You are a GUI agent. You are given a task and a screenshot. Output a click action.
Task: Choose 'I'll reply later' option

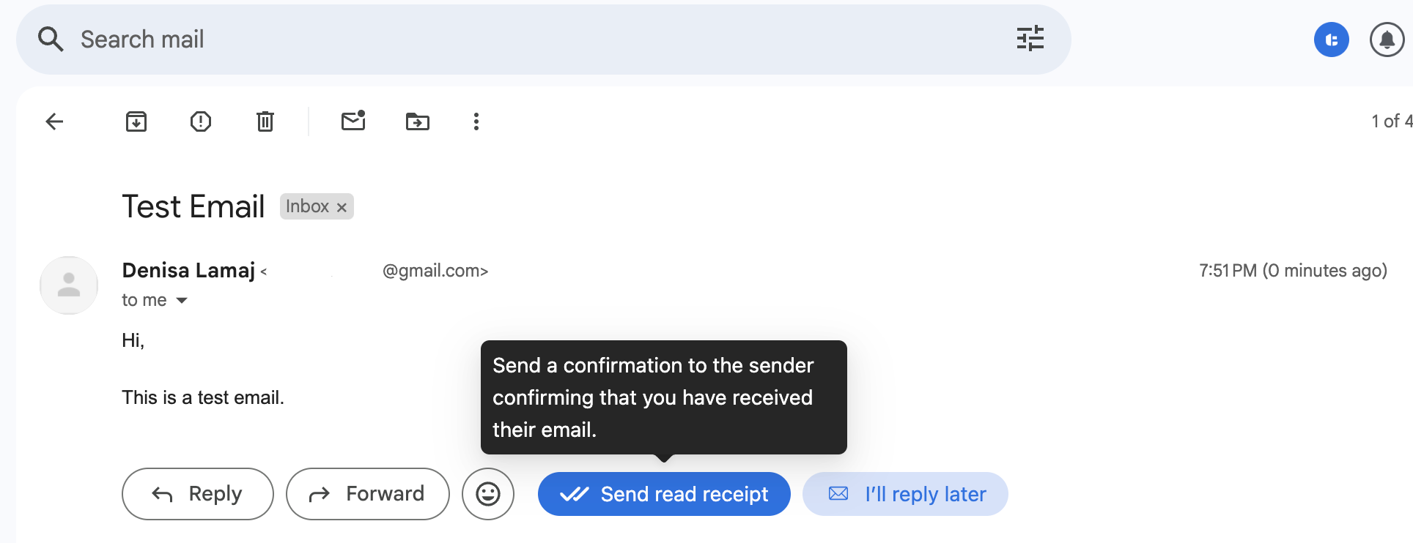pos(905,494)
